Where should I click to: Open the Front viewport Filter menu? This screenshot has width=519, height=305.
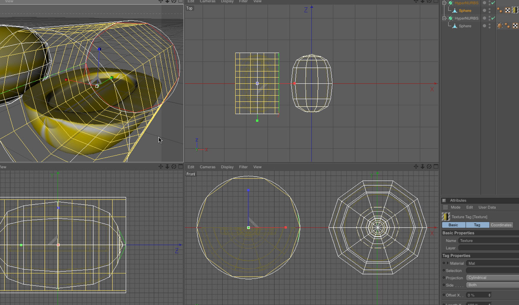coord(243,167)
